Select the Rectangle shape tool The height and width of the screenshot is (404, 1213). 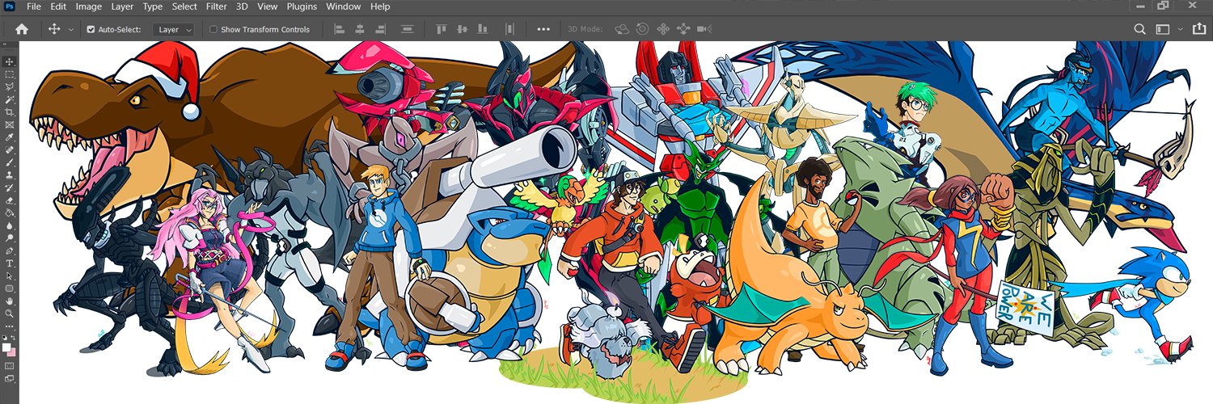coord(10,288)
